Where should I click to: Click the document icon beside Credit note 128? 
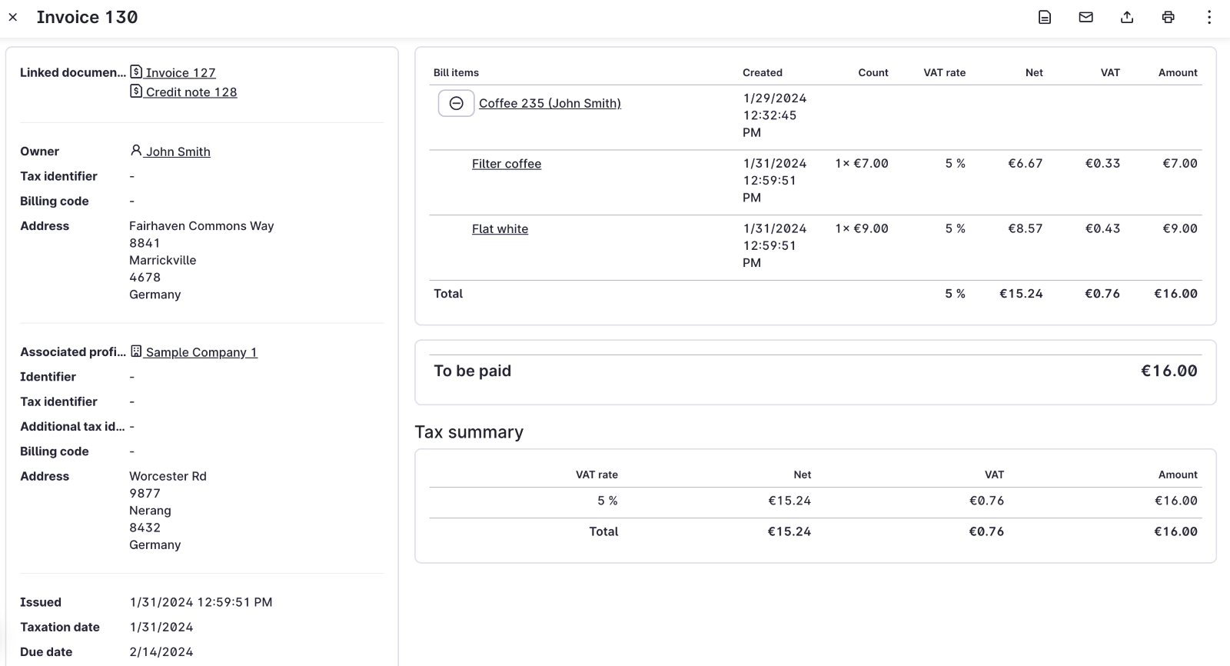click(136, 91)
